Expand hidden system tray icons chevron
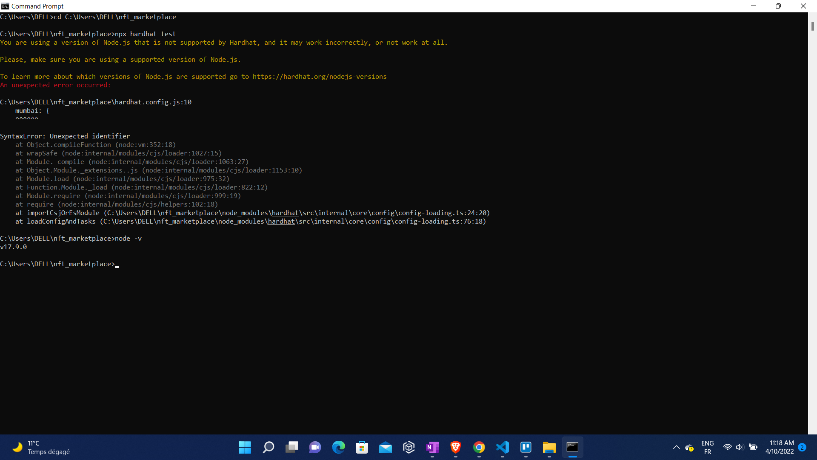 [x=676, y=447]
